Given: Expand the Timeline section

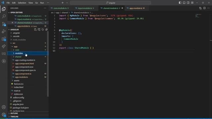Looking at the screenshot, I should point(14,117).
